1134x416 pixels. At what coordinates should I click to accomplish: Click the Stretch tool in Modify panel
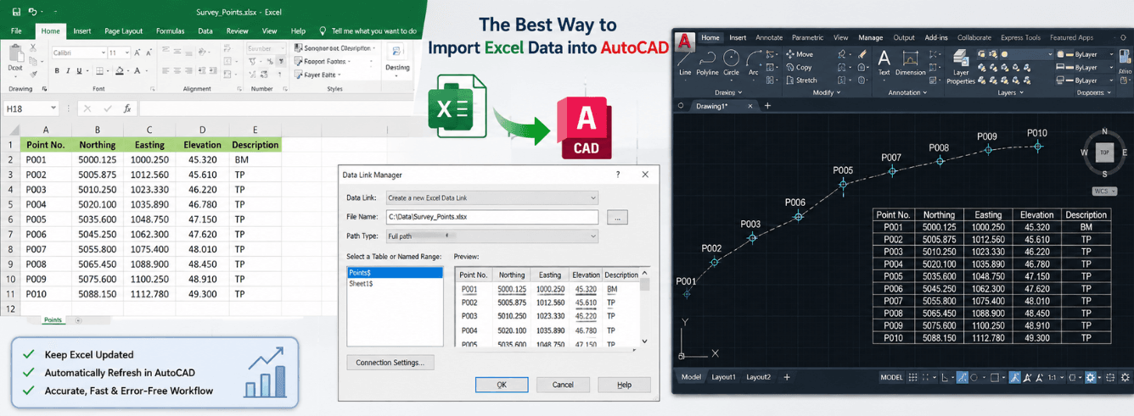(x=802, y=80)
